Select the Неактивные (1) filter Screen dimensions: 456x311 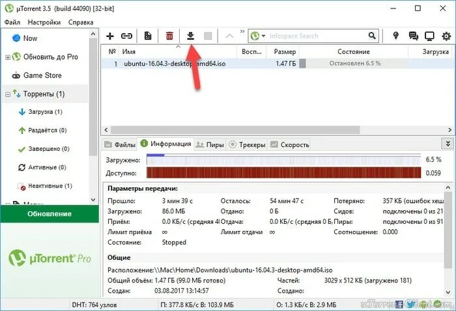tap(50, 186)
